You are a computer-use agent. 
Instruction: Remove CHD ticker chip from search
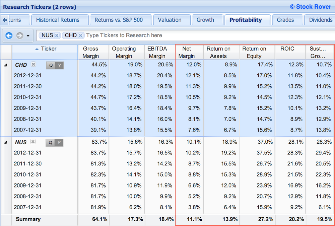click(x=80, y=35)
